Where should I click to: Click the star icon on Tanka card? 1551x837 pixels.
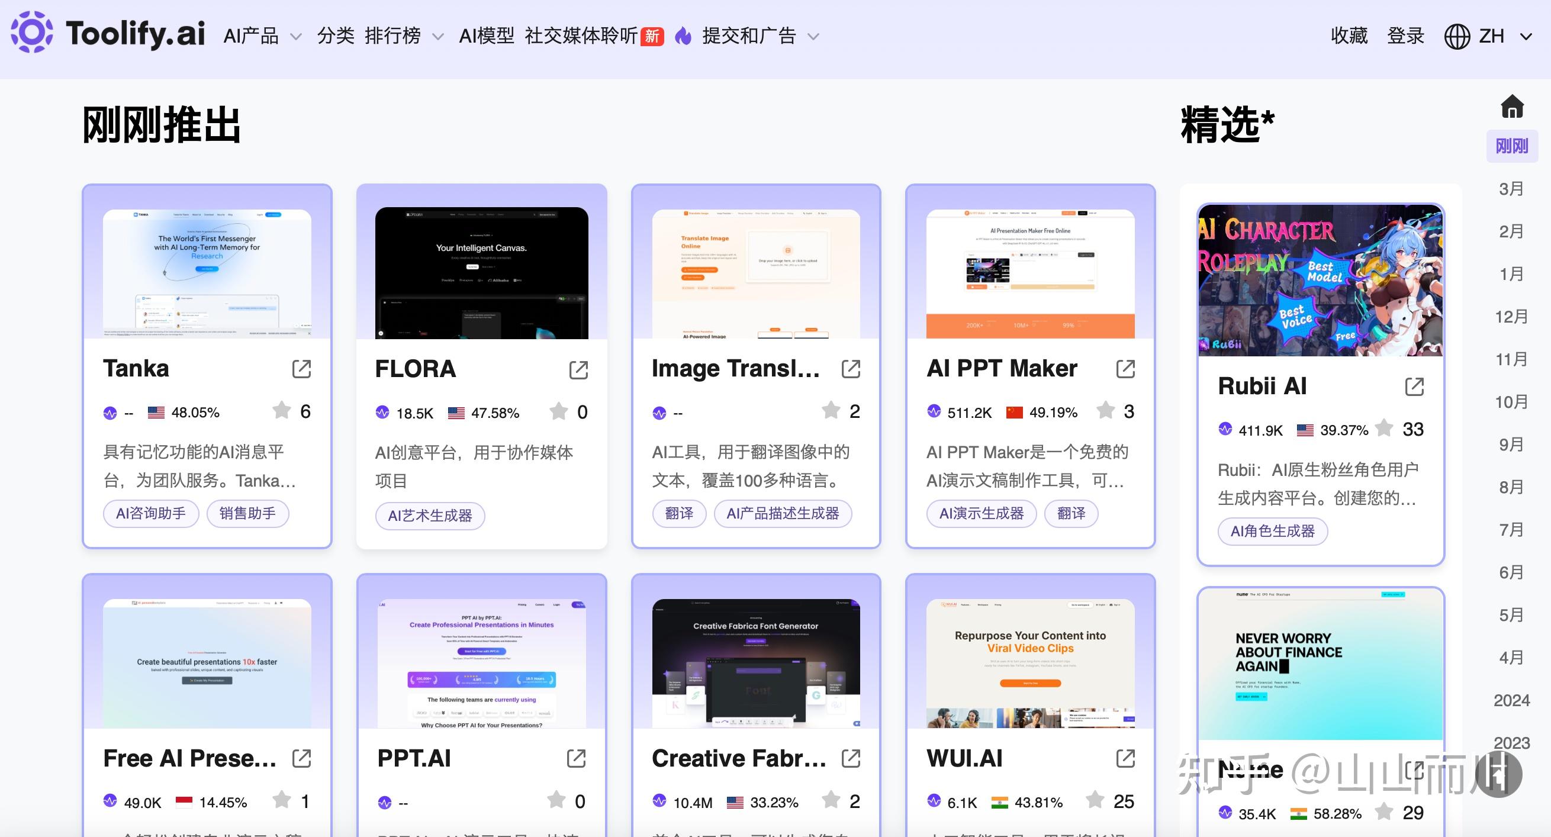click(281, 411)
